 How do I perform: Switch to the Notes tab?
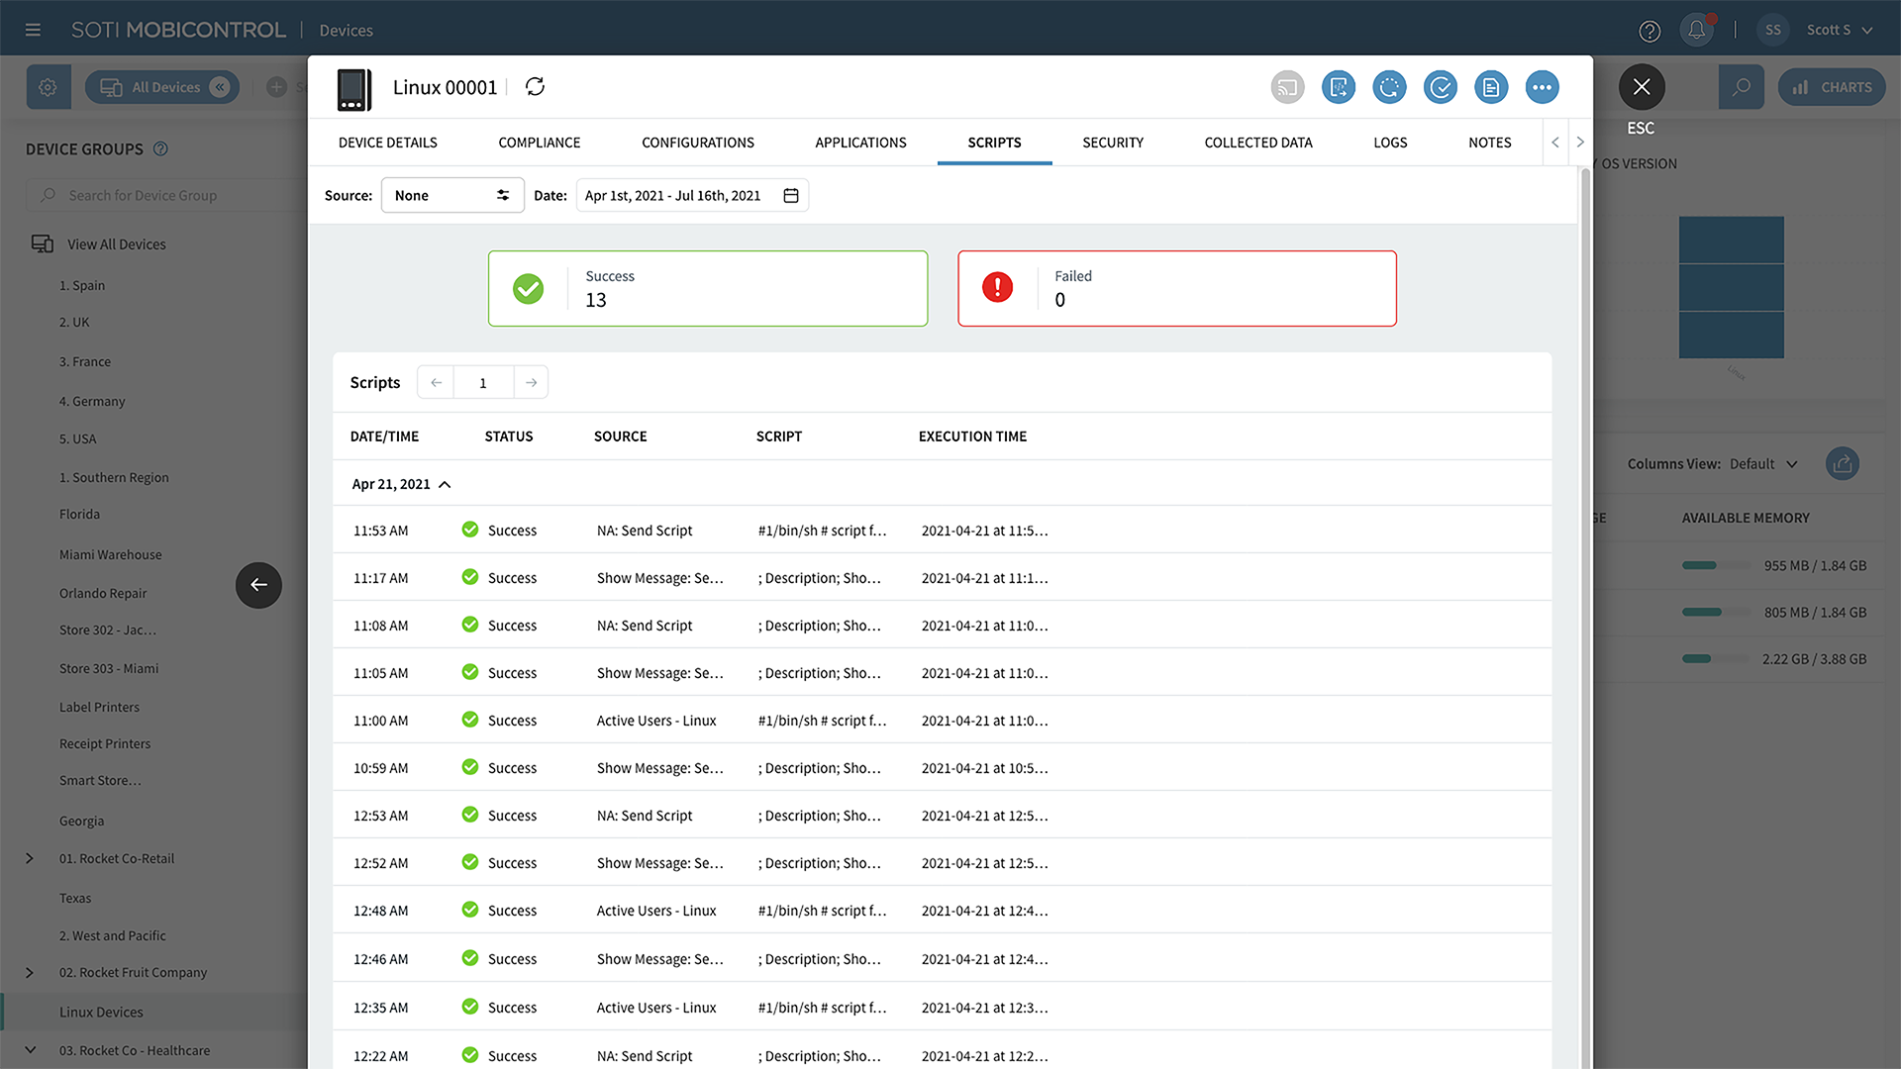(1490, 143)
